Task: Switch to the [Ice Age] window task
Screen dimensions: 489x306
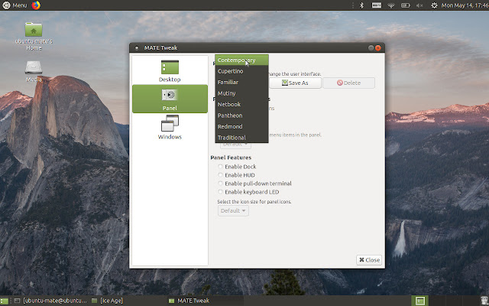Action: pyautogui.click(x=107, y=301)
